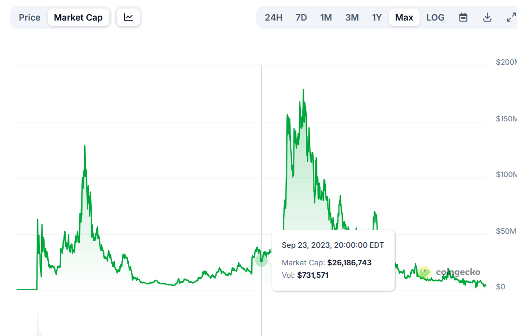Click the $200M axis label

click(x=506, y=62)
